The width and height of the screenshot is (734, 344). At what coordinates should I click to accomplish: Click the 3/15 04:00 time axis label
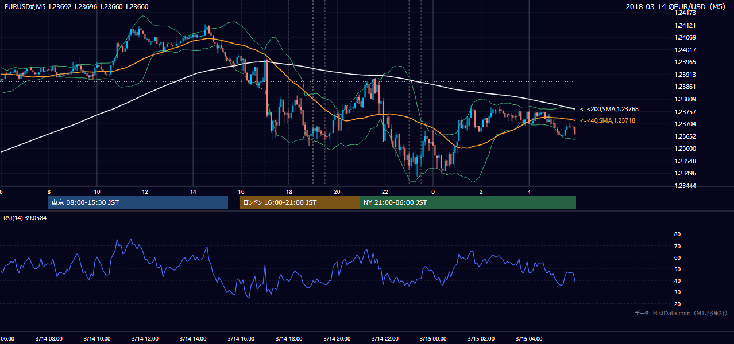[529, 338]
